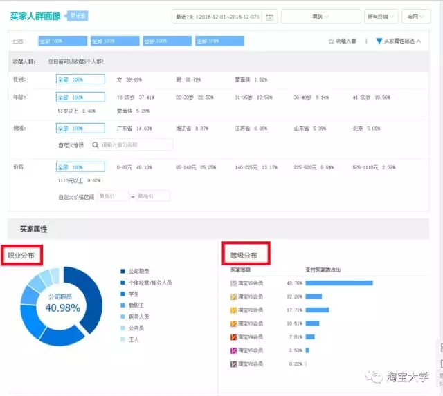Image resolution: width=443 pixels, height=396 pixels.
Task: Select the 0-65元 price range option
Action: pyautogui.click(x=134, y=167)
